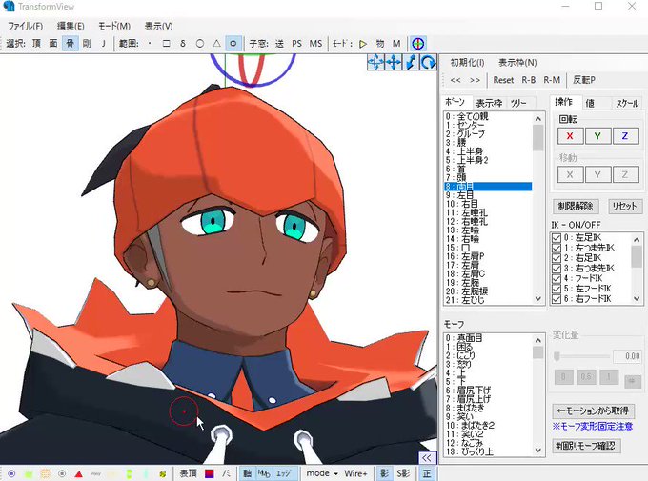Uncheck the 3 : 右つま先IK checkbox
Image resolution: width=648 pixels, height=481 pixels.
click(x=557, y=269)
